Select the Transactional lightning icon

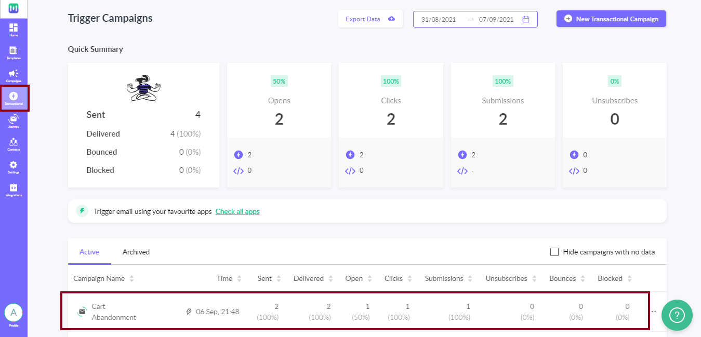pyautogui.click(x=14, y=99)
